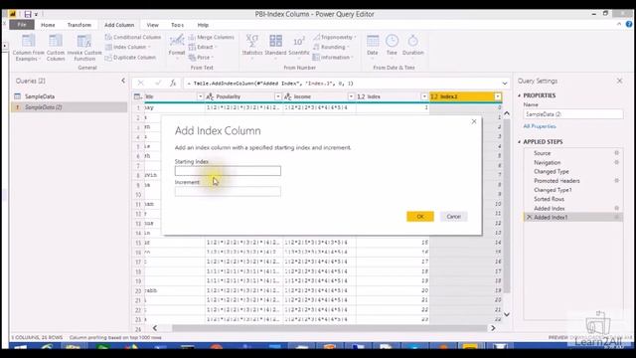Open the Popularity column filter dropdown
Screen dimensions: 636x358
[278, 96]
